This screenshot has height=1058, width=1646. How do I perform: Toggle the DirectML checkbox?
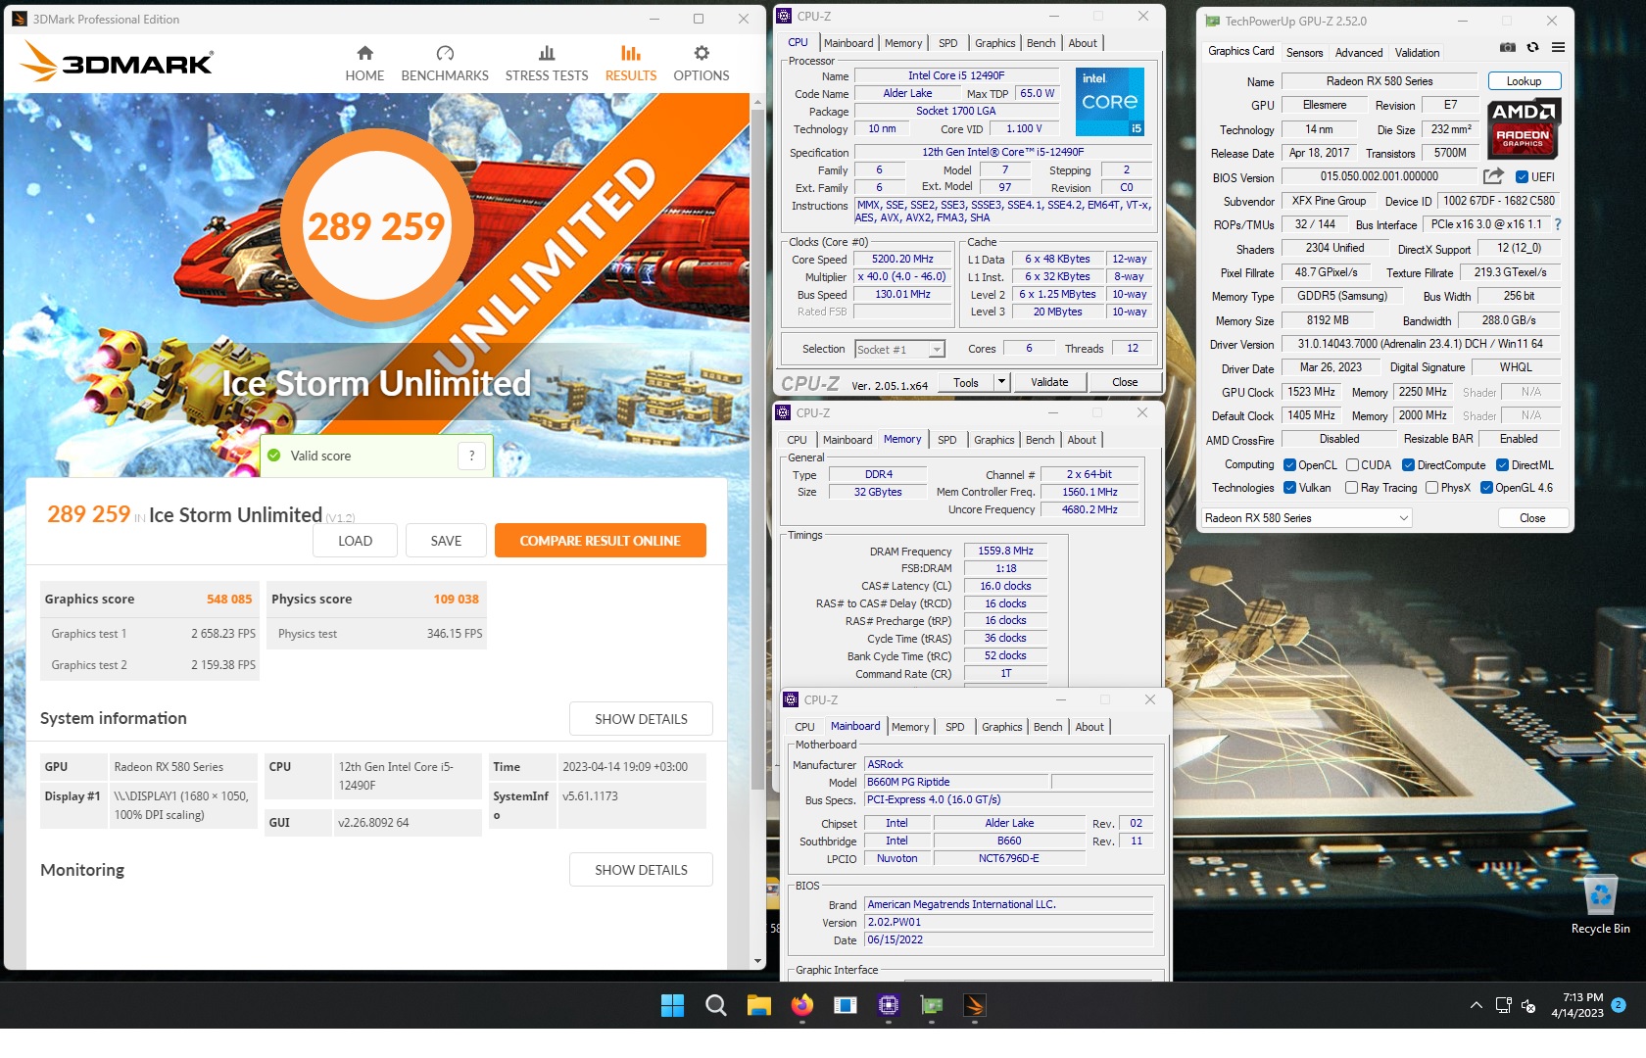pyautogui.click(x=1502, y=465)
